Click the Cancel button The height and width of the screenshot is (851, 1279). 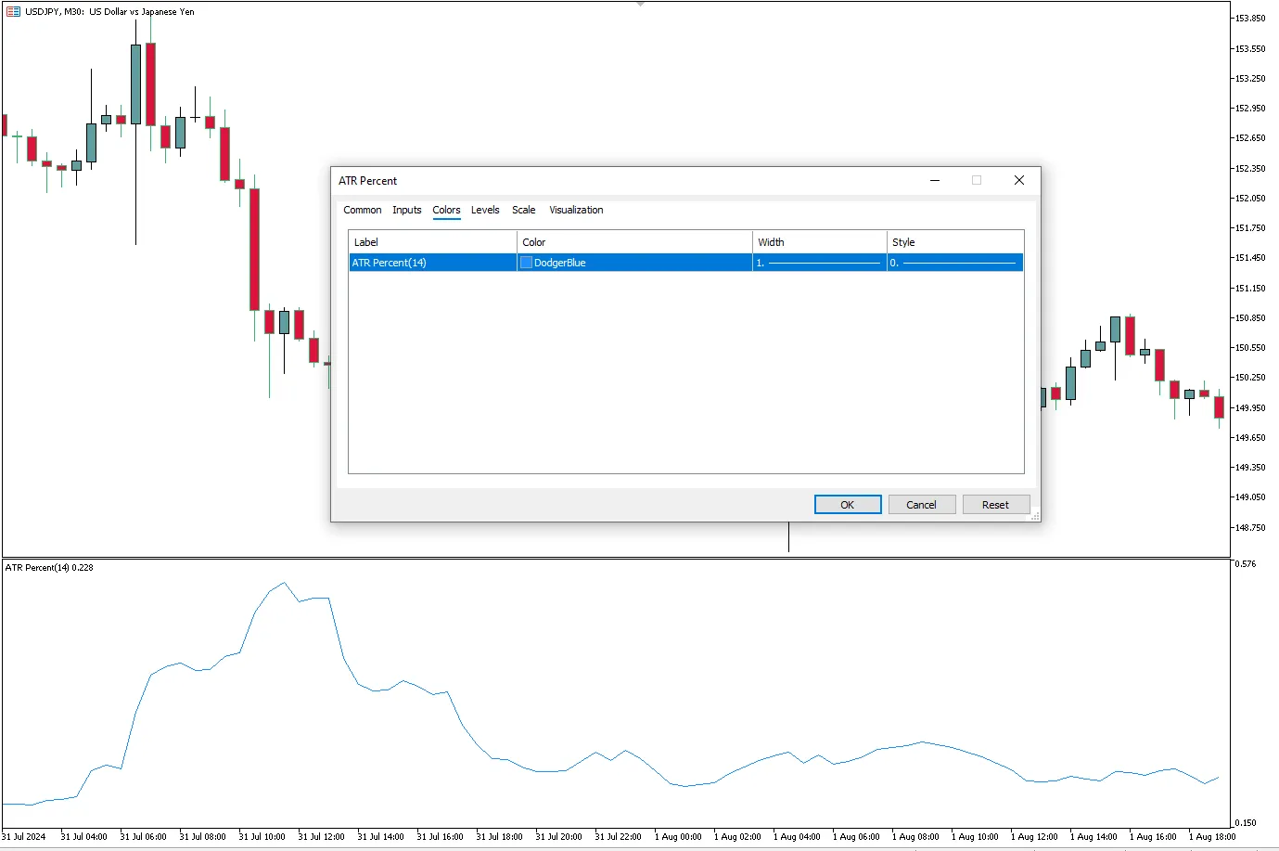(x=921, y=505)
